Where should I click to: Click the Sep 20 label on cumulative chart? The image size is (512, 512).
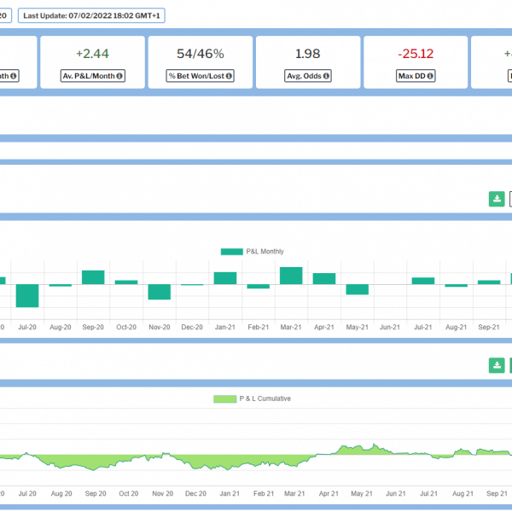coord(96,494)
